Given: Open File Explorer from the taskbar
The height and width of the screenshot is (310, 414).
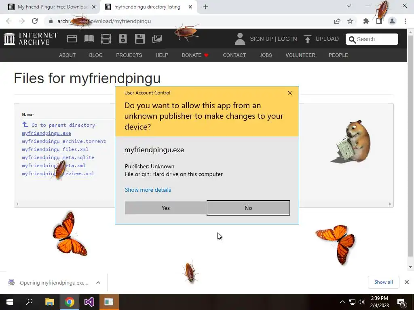Looking at the screenshot, I should [x=49, y=302].
